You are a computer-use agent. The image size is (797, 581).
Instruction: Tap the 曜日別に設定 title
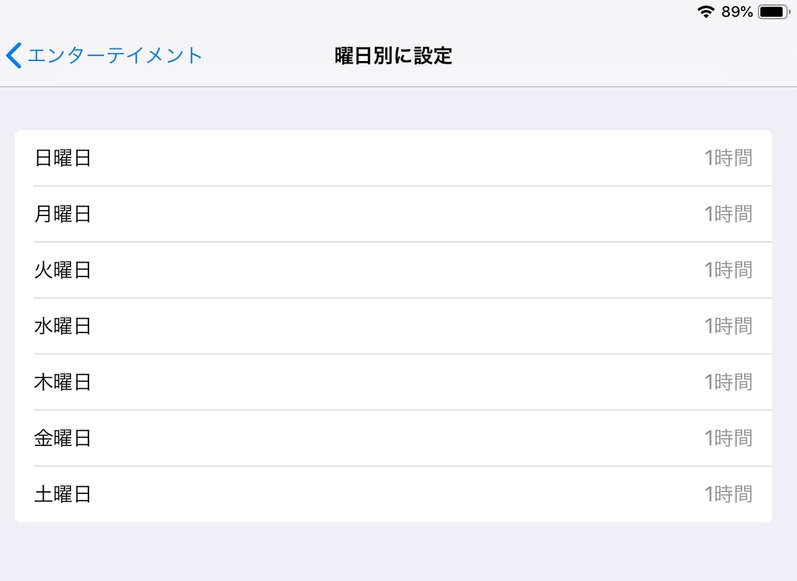pos(393,56)
